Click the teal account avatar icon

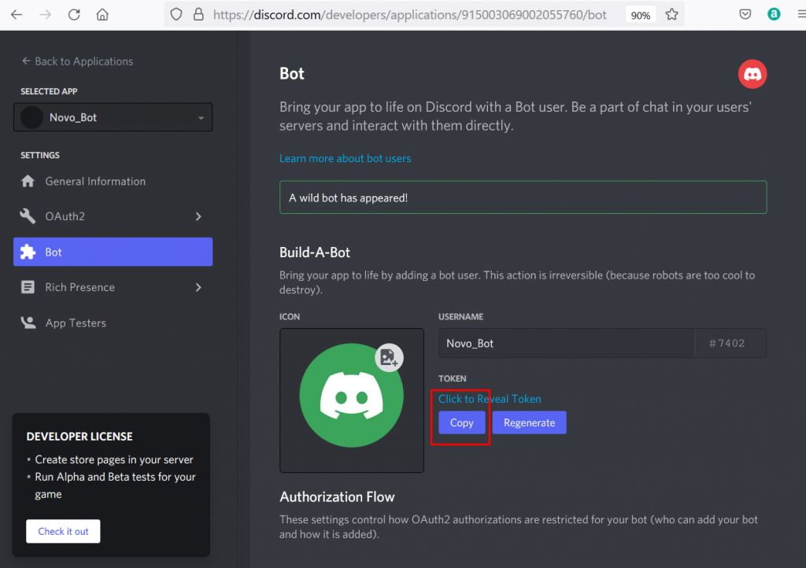(x=774, y=14)
